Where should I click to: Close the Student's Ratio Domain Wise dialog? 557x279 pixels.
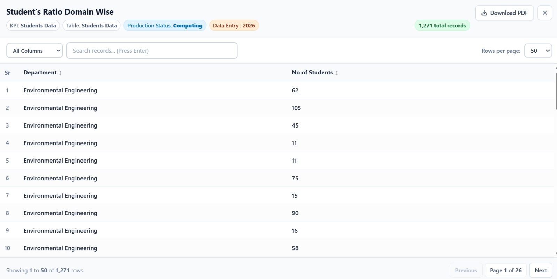(545, 13)
